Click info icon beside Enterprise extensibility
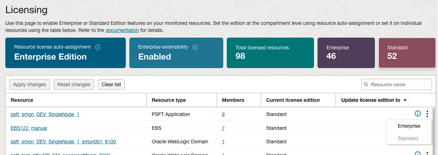The image size is (438, 155). tap(195, 47)
